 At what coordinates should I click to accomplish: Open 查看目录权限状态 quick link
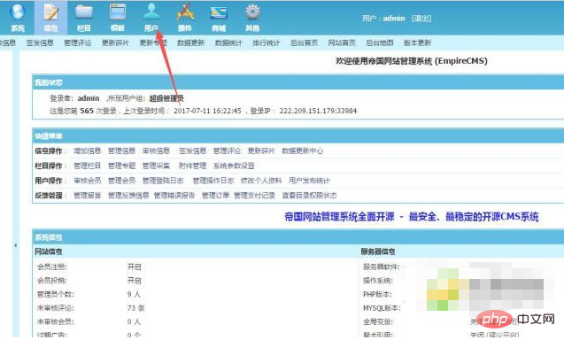(309, 196)
